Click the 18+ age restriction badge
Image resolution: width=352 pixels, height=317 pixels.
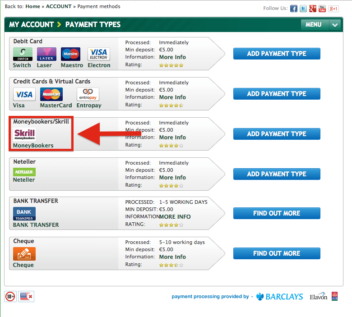pos(10,297)
